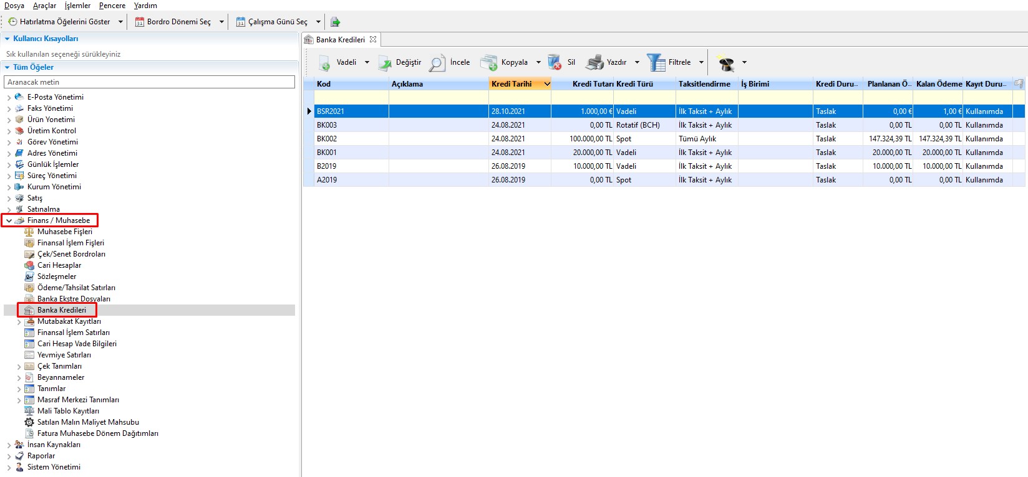Click the Yazdır printer icon
This screenshot has width=1028, height=477.
pyautogui.click(x=595, y=62)
